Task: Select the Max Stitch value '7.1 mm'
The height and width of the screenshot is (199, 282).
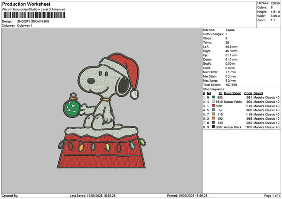Action: (x=230, y=72)
